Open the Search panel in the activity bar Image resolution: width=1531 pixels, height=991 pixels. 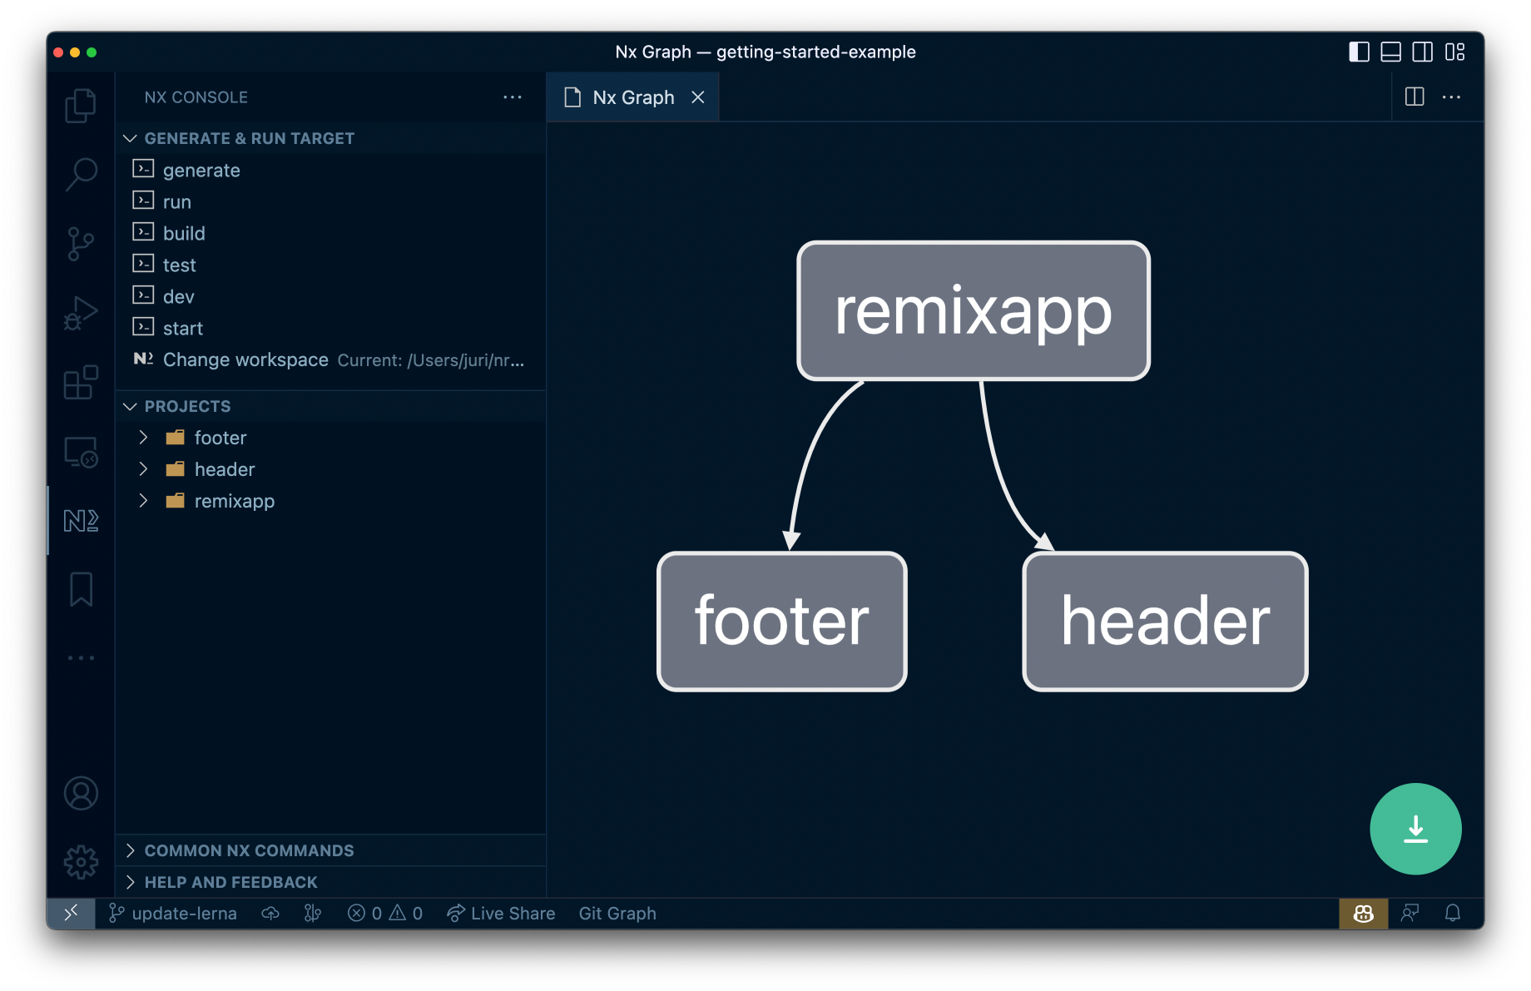pyautogui.click(x=80, y=174)
